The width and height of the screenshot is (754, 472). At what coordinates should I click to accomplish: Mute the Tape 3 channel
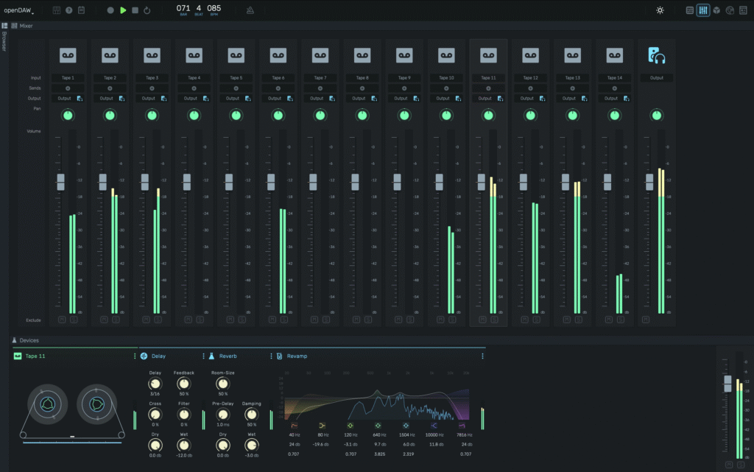pos(146,319)
